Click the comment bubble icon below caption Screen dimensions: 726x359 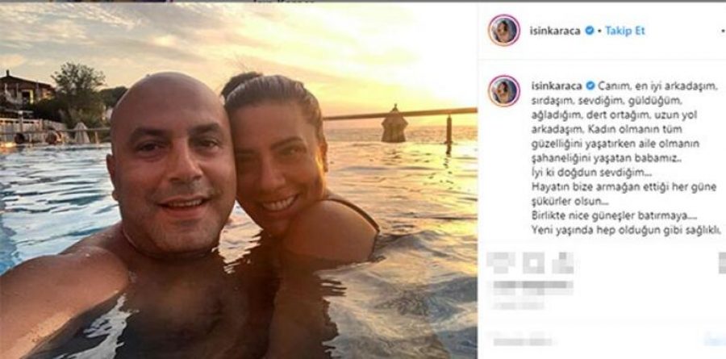click(533, 263)
